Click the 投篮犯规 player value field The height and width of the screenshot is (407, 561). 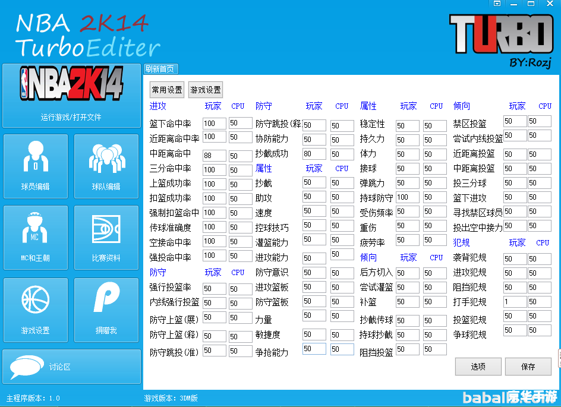click(x=515, y=316)
